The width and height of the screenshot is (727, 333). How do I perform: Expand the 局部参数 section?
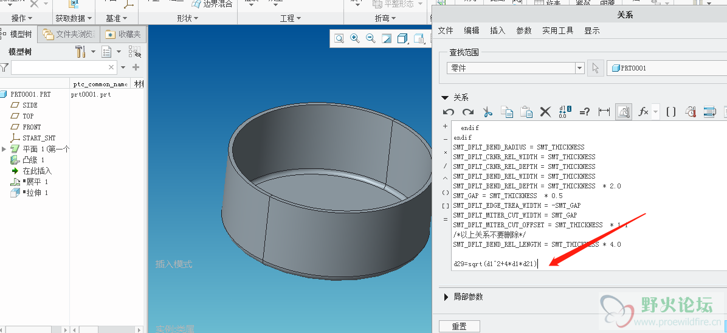446,297
